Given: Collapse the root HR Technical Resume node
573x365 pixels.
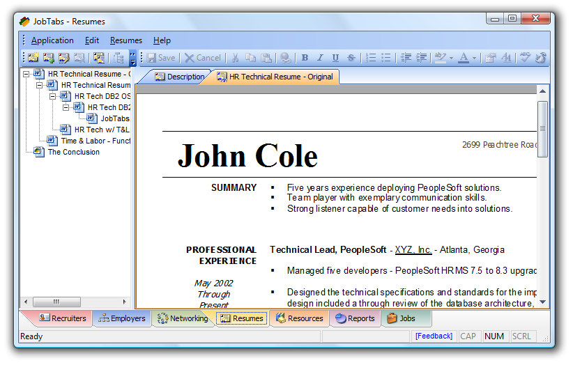Looking at the screenshot, I should click(x=26, y=74).
